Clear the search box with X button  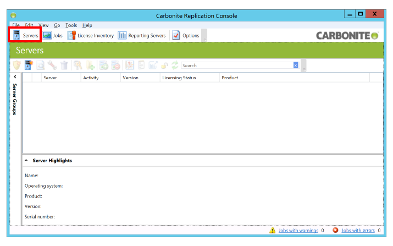pyautogui.click(x=296, y=65)
